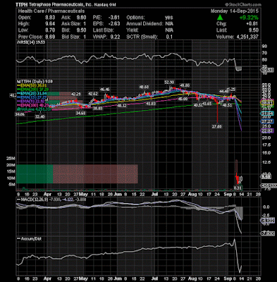This screenshot has height=282, width=277.
Task: Click the small icon beside RSI(14) label
Action: [x=17, y=42]
